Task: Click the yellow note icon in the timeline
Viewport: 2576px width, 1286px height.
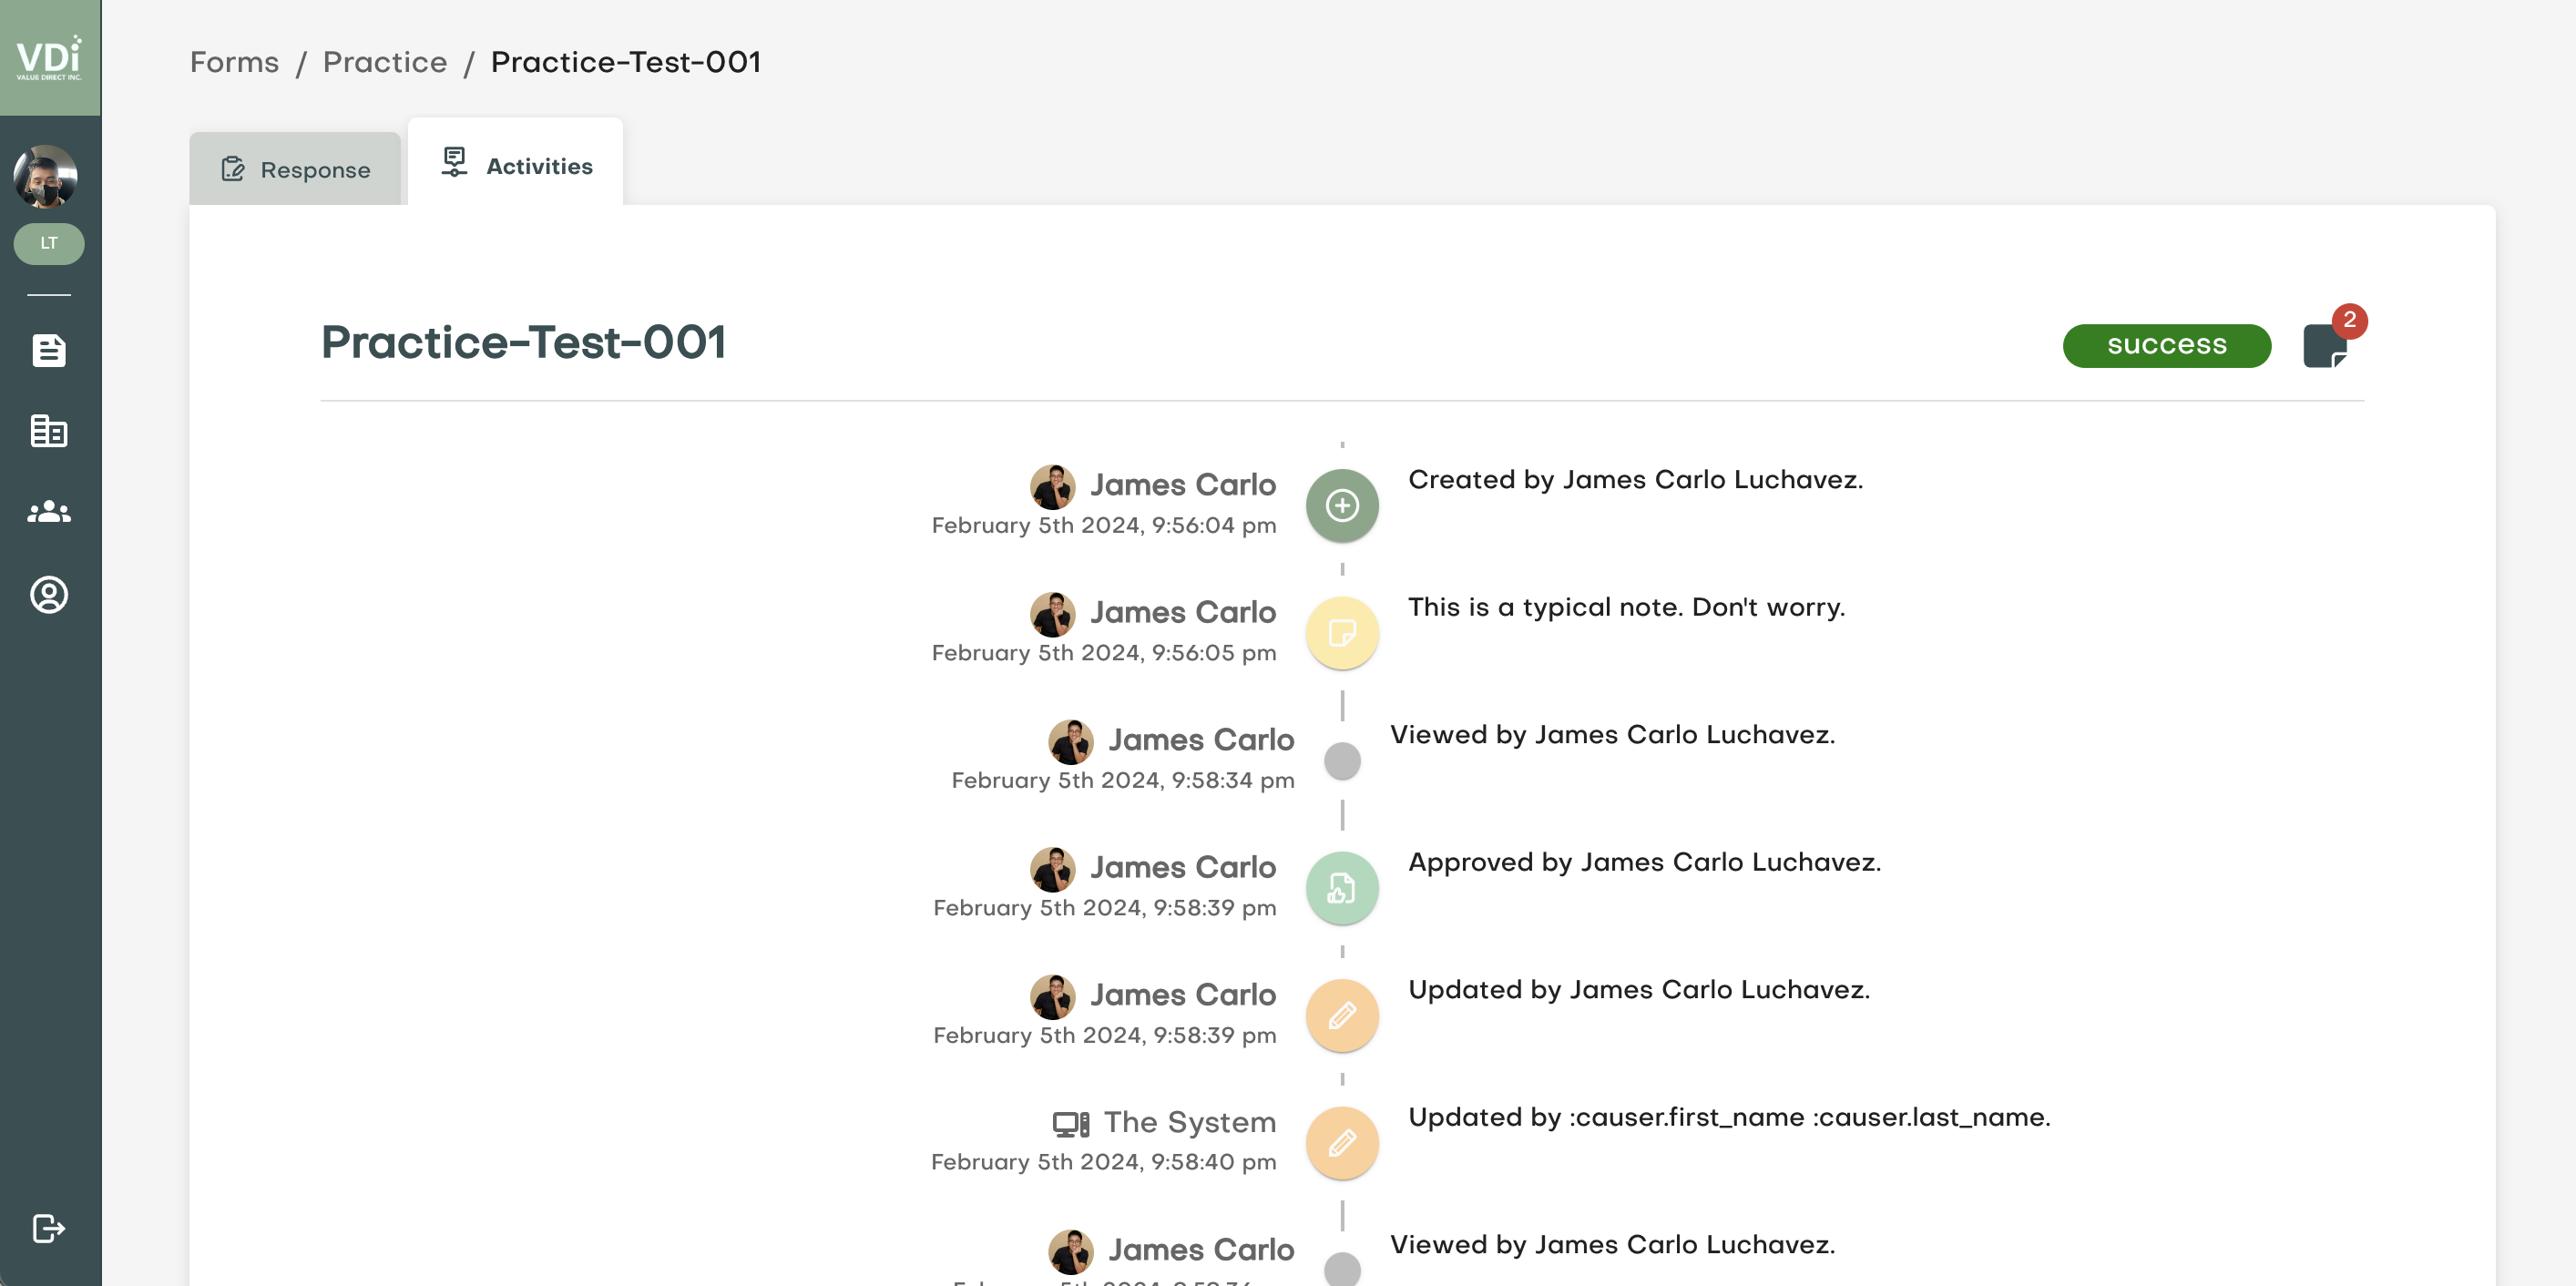Action: tap(1342, 632)
